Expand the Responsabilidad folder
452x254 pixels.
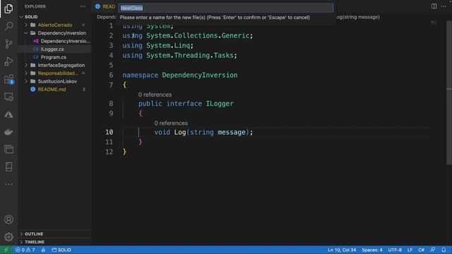[26, 73]
